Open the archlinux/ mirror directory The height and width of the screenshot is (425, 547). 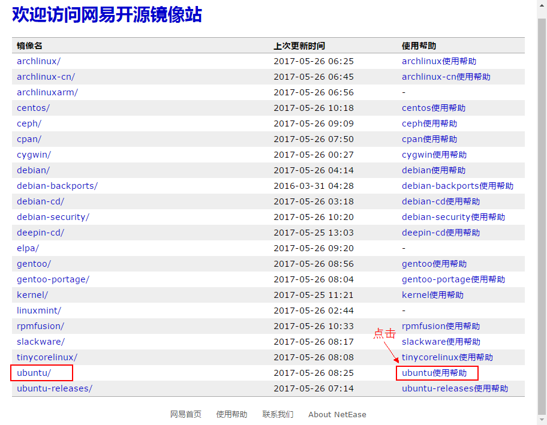[x=38, y=61]
